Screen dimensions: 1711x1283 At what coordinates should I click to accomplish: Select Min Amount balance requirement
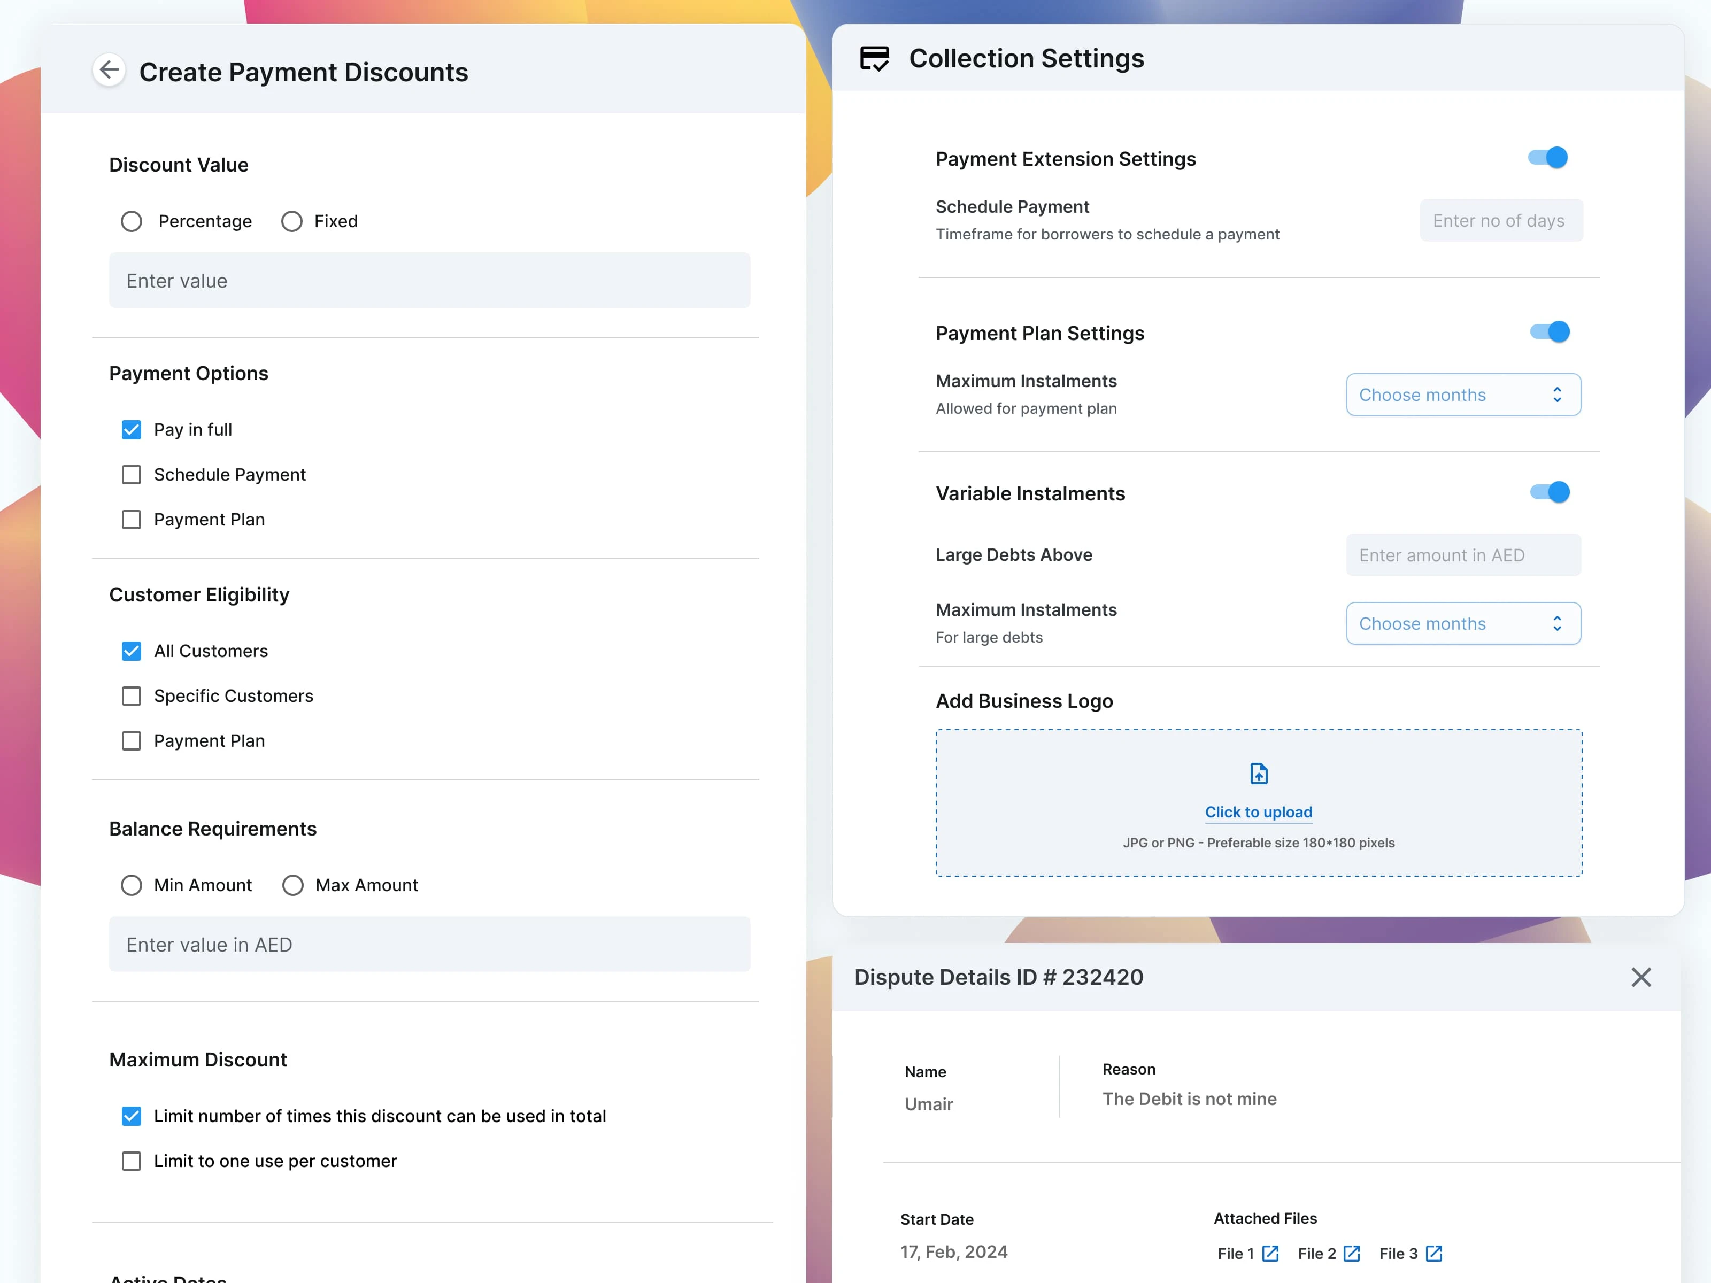click(x=132, y=885)
